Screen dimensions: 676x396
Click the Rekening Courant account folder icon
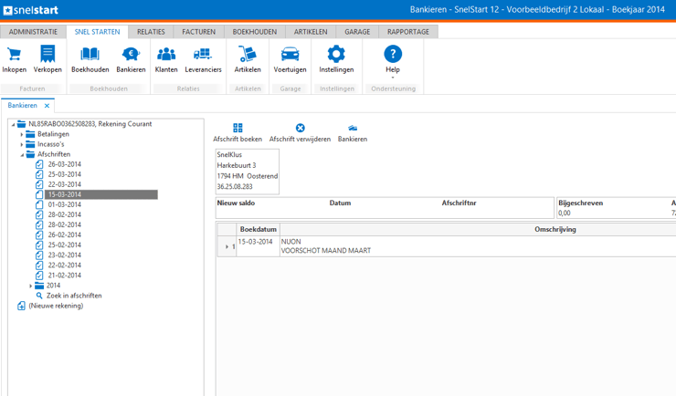(21, 124)
